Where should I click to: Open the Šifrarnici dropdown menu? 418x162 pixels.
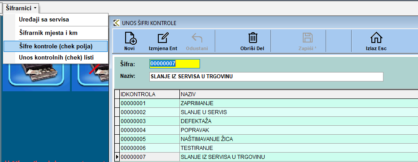click(21, 8)
